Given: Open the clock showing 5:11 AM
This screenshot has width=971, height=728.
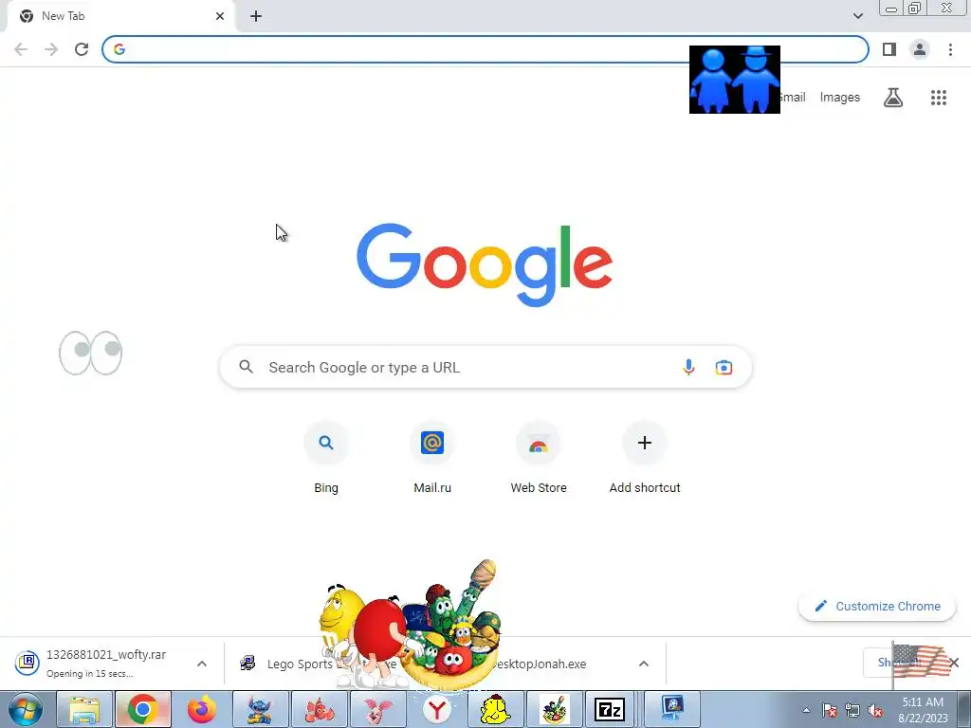Looking at the screenshot, I should pos(923,710).
